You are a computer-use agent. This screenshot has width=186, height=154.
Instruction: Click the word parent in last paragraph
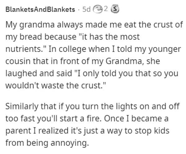[19, 131]
